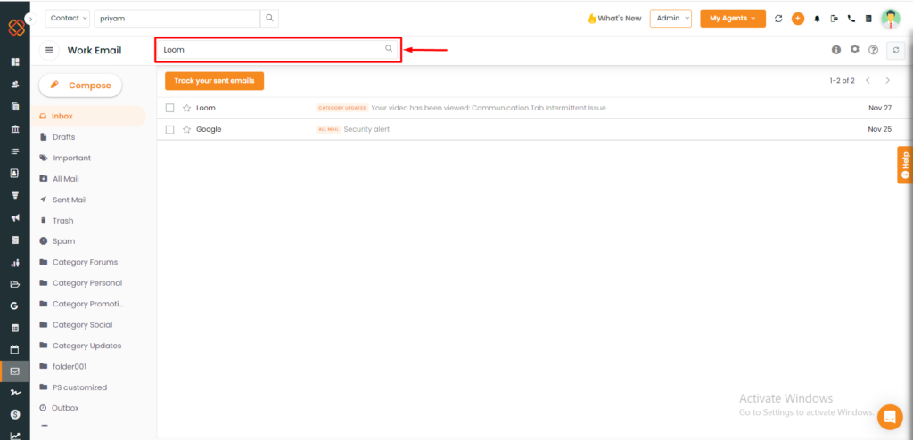Tick the checkbox for Google email
The width and height of the screenshot is (913, 440).
(170, 130)
